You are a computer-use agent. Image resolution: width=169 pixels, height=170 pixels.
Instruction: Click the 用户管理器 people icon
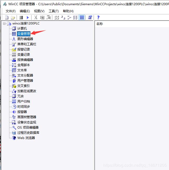point(14,80)
